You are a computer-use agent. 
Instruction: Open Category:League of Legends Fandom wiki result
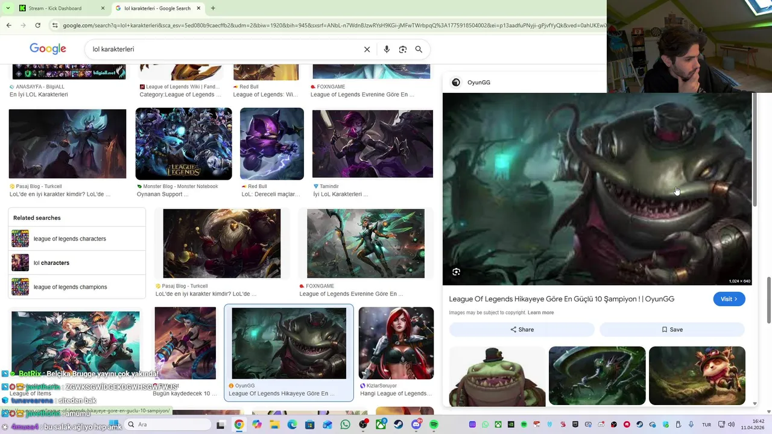(x=180, y=95)
